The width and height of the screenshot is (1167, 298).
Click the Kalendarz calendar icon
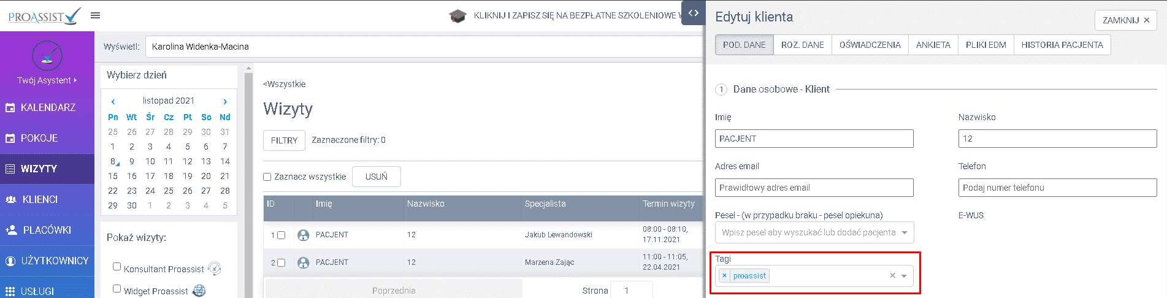(10, 108)
